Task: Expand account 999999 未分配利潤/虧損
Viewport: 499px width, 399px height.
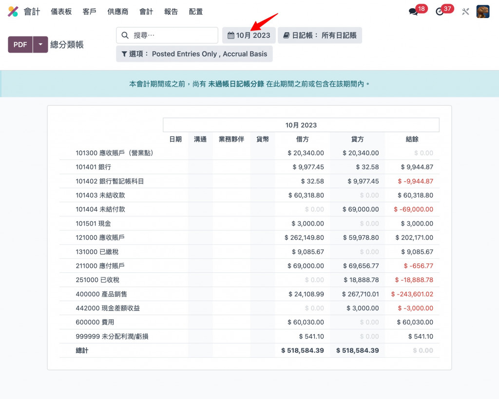Action: (x=112, y=337)
